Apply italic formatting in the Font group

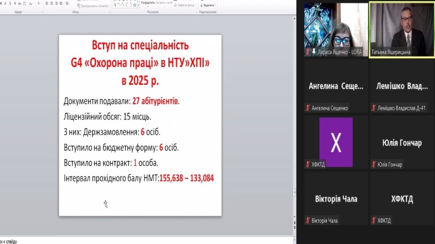pyautogui.click(x=6, y=3)
